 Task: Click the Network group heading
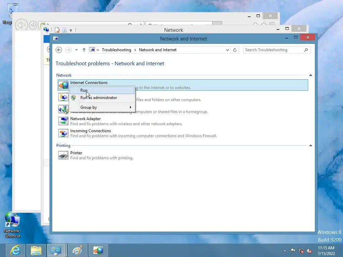click(x=64, y=75)
